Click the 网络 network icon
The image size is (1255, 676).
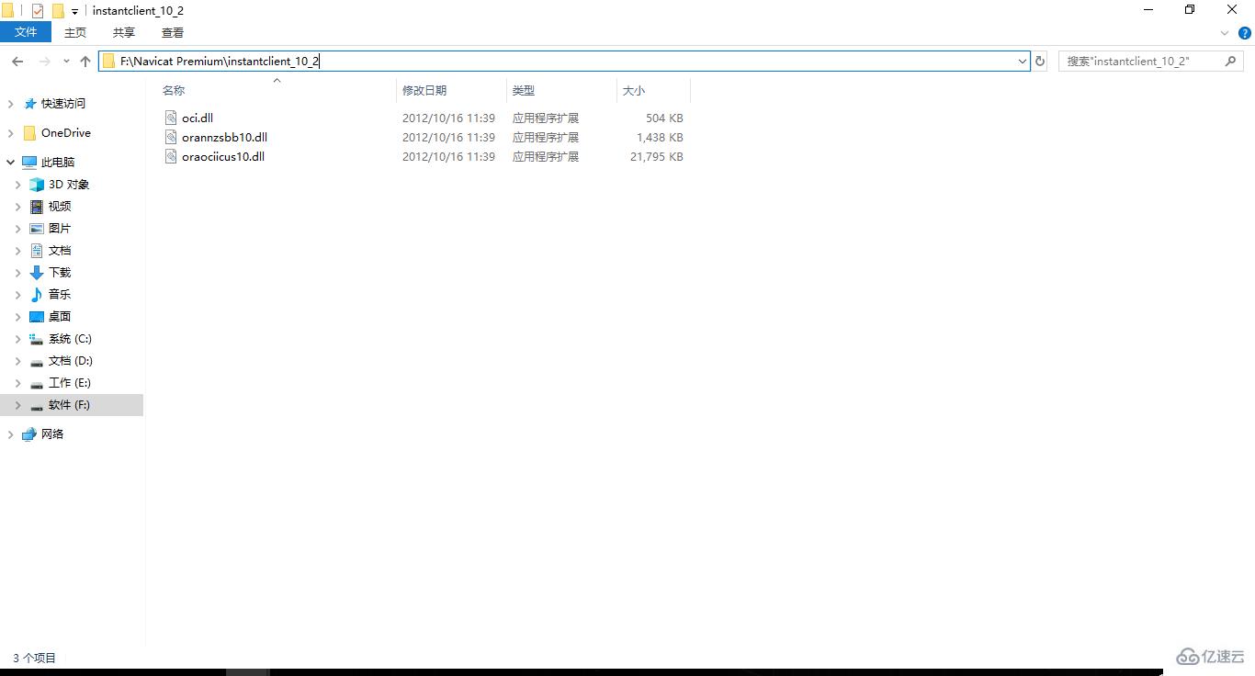(x=29, y=434)
